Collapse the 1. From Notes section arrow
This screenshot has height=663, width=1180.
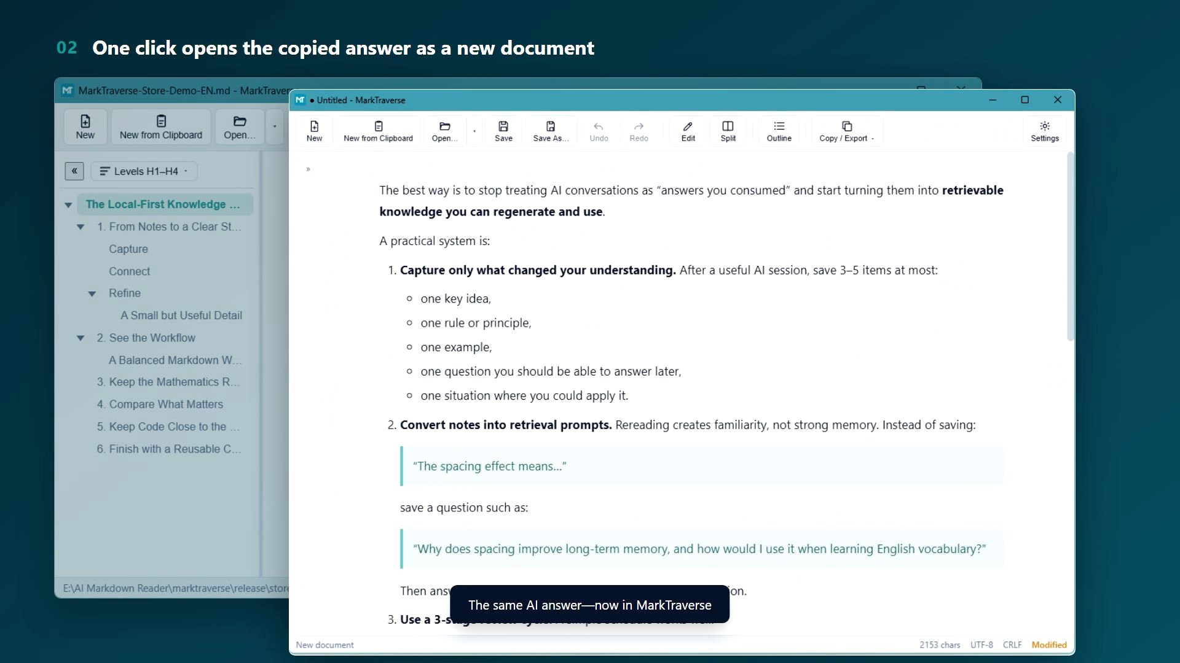point(81,227)
